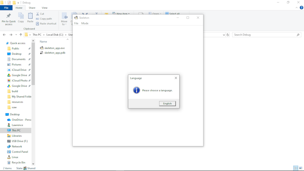Open Quick access in navigation pane
The image size is (304, 171).
click(16, 43)
